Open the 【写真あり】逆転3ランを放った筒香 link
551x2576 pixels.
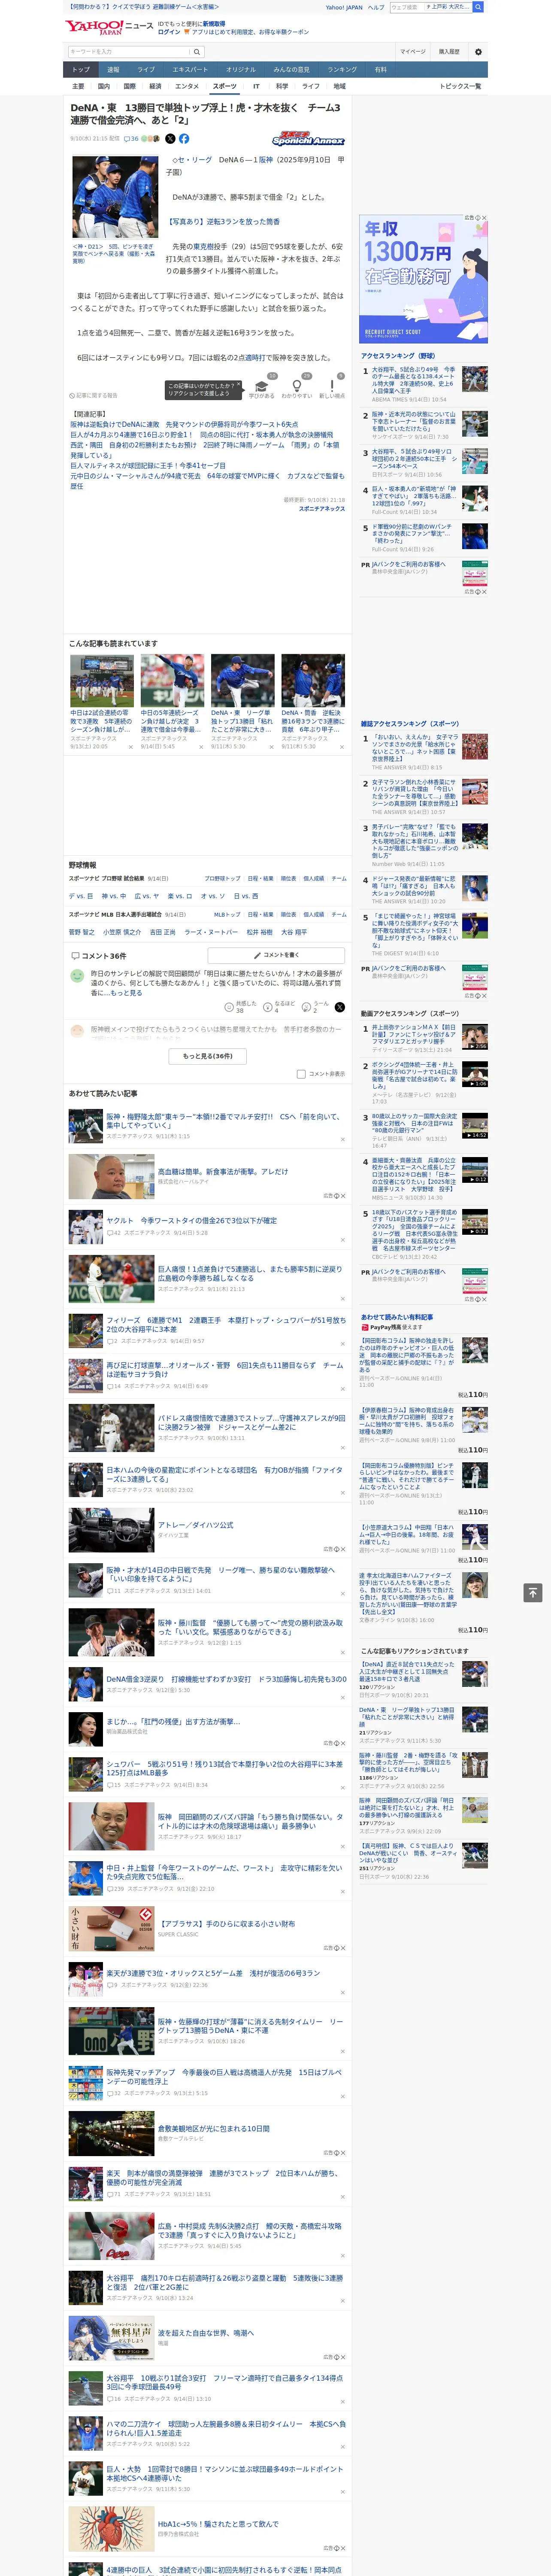click(223, 222)
